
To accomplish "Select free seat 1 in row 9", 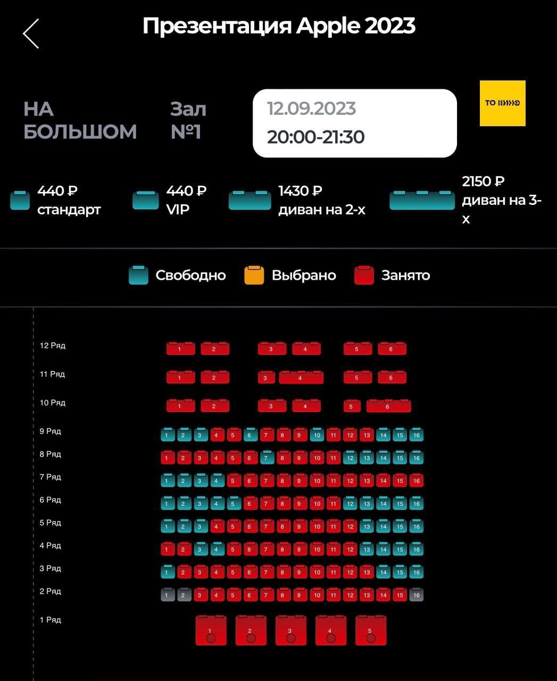I will (x=167, y=435).
